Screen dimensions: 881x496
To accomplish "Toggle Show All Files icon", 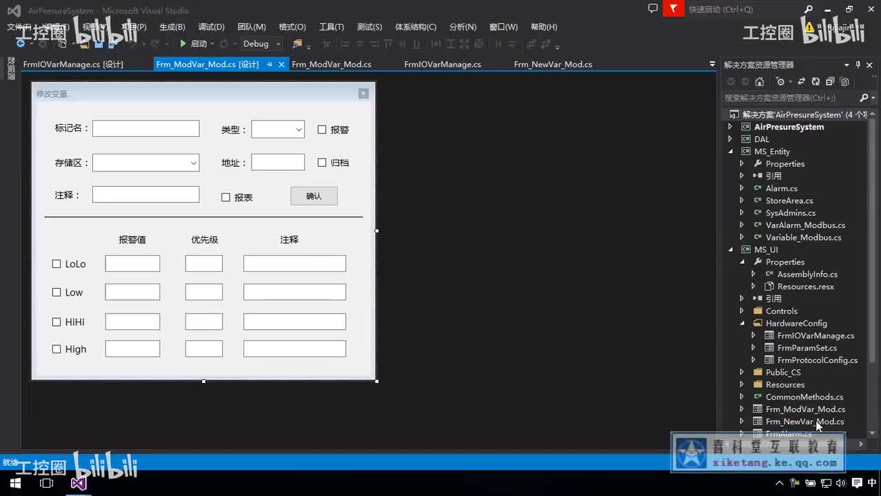I will tap(844, 82).
